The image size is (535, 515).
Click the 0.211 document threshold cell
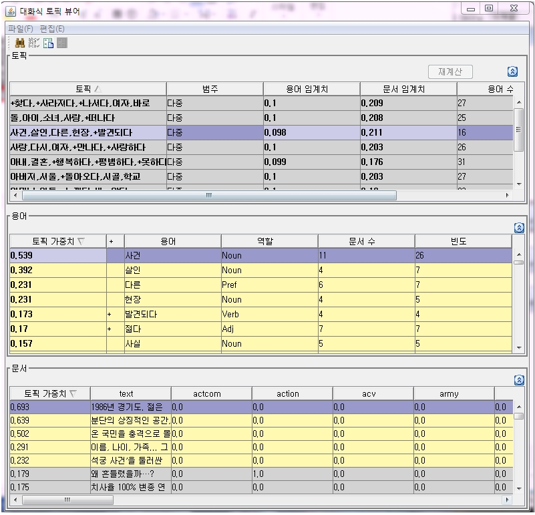408,132
